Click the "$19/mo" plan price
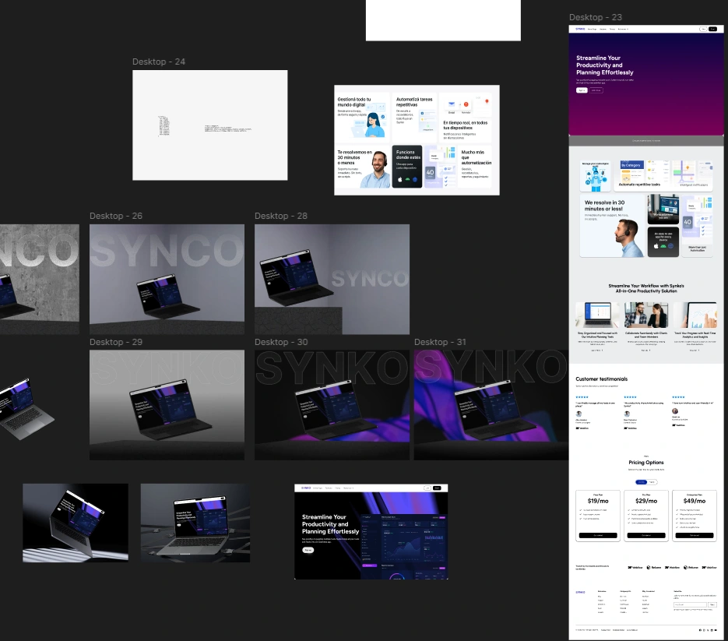 [x=598, y=501]
